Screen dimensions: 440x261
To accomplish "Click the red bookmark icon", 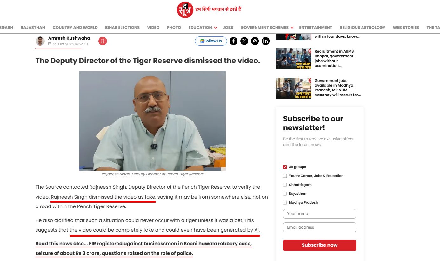I will click(103, 41).
